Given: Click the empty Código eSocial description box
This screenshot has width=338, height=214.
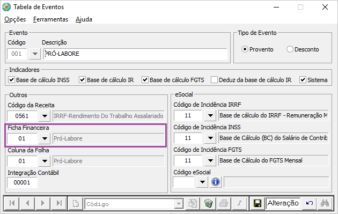Looking at the screenshot, I should pos(276,182).
